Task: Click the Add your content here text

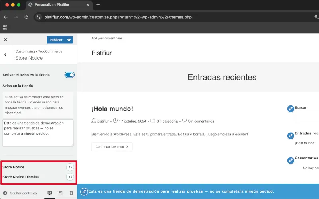Action: tap(106, 38)
